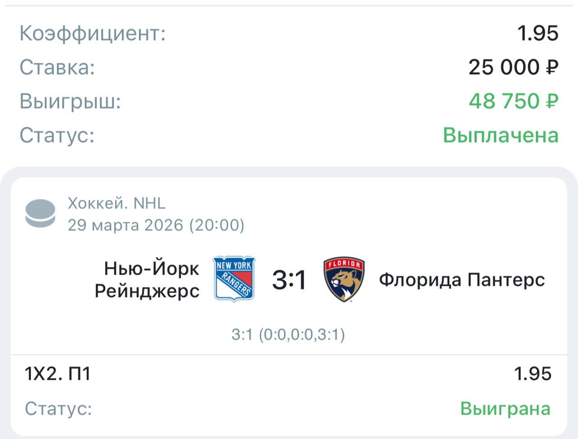Tap the green Выплачена payout status

tap(500, 135)
